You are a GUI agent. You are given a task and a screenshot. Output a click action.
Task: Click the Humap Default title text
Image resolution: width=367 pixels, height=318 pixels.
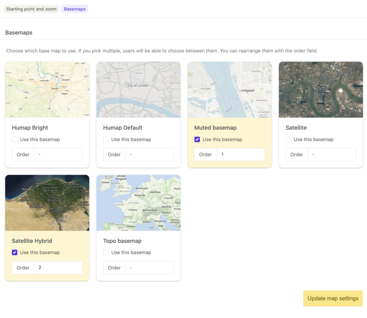click(x=123, y=128)
